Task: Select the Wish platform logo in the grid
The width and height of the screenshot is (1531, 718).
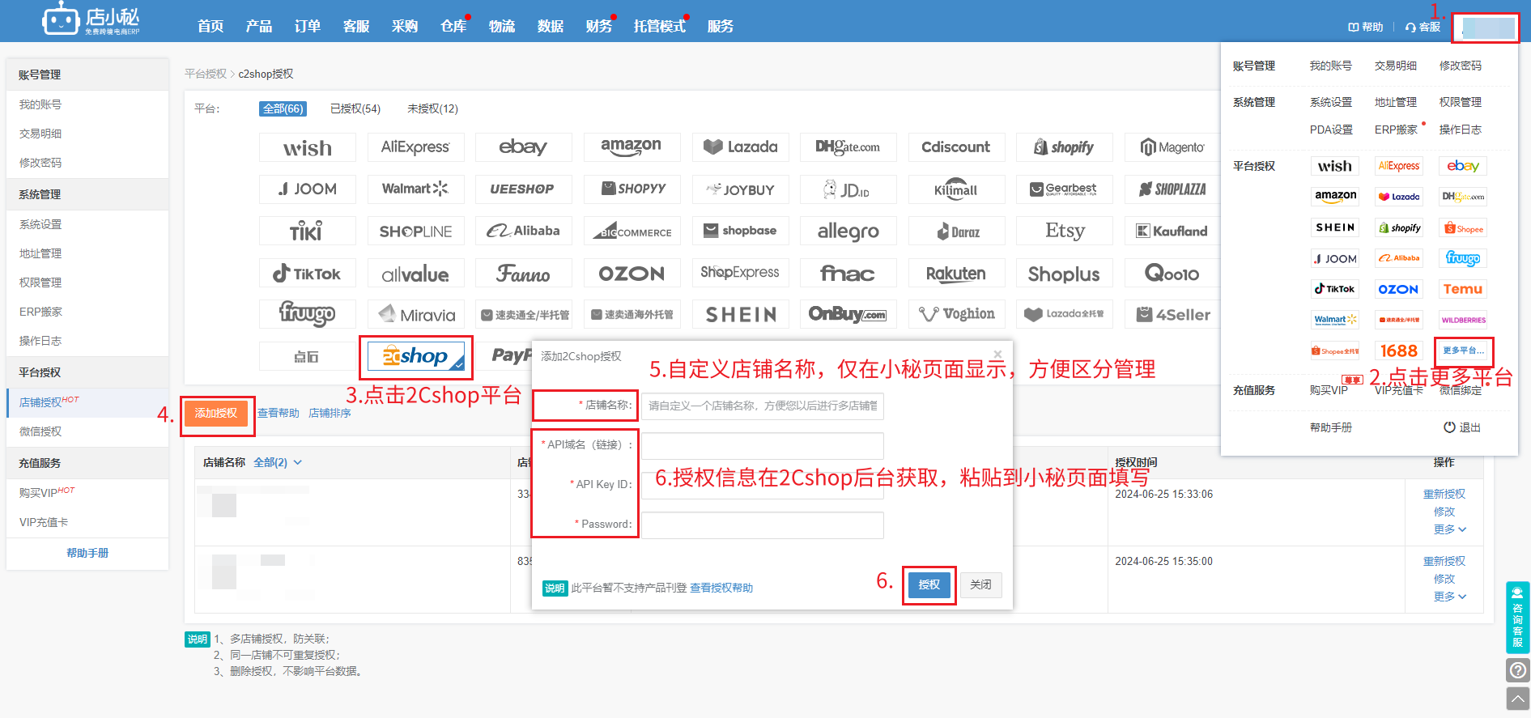Action: (307, 147)
